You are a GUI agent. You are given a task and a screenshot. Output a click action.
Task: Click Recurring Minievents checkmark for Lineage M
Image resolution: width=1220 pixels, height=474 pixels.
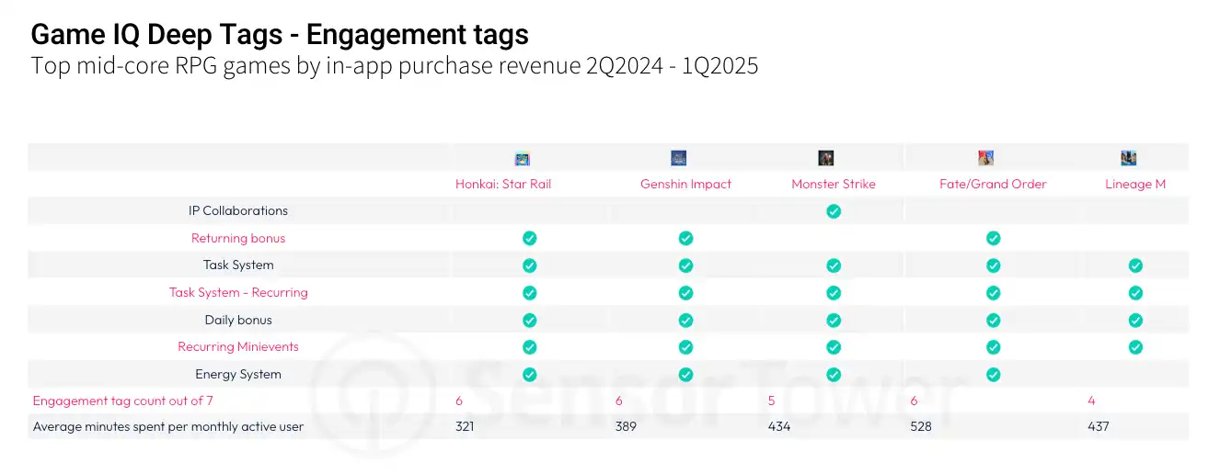(1136, 347)
